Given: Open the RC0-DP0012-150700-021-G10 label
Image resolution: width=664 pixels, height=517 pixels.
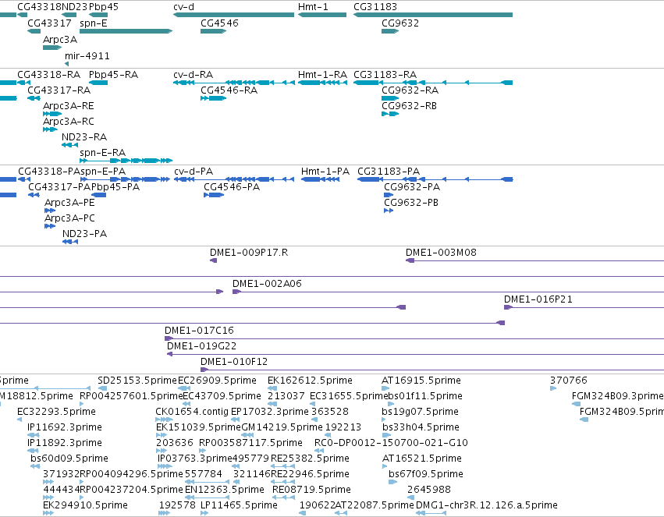Looking at the screenshot, I should coord(391,443).
